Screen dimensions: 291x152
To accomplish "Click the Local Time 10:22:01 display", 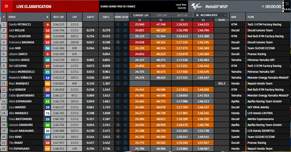I will [181, 6].
